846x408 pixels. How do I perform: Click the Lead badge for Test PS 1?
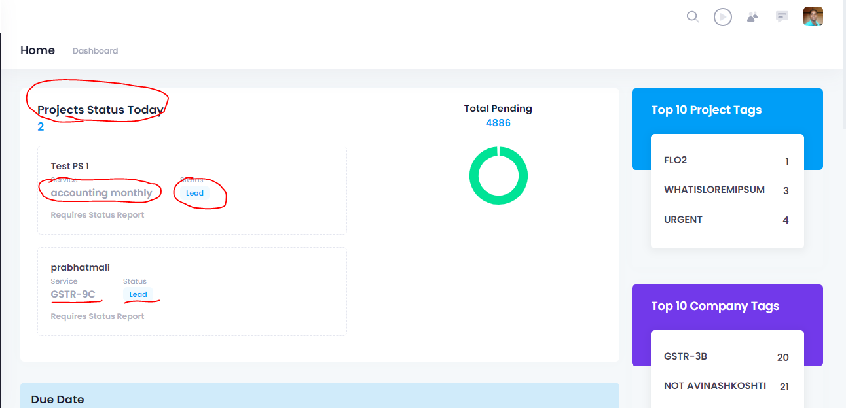coord(194,193)
